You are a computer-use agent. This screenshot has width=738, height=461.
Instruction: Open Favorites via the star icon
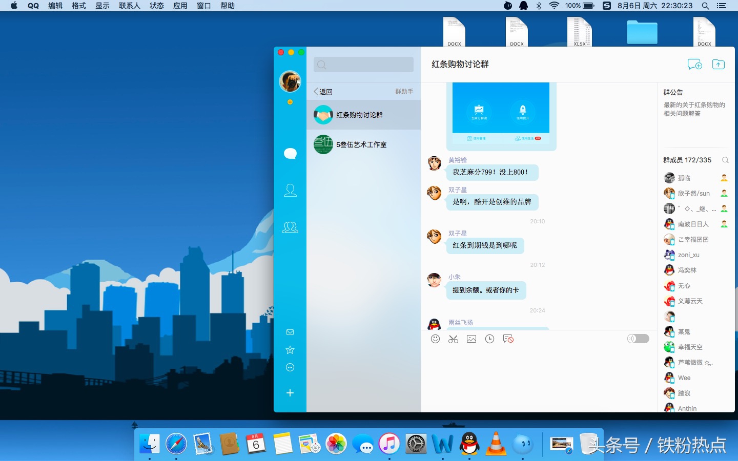click(290, 350)
